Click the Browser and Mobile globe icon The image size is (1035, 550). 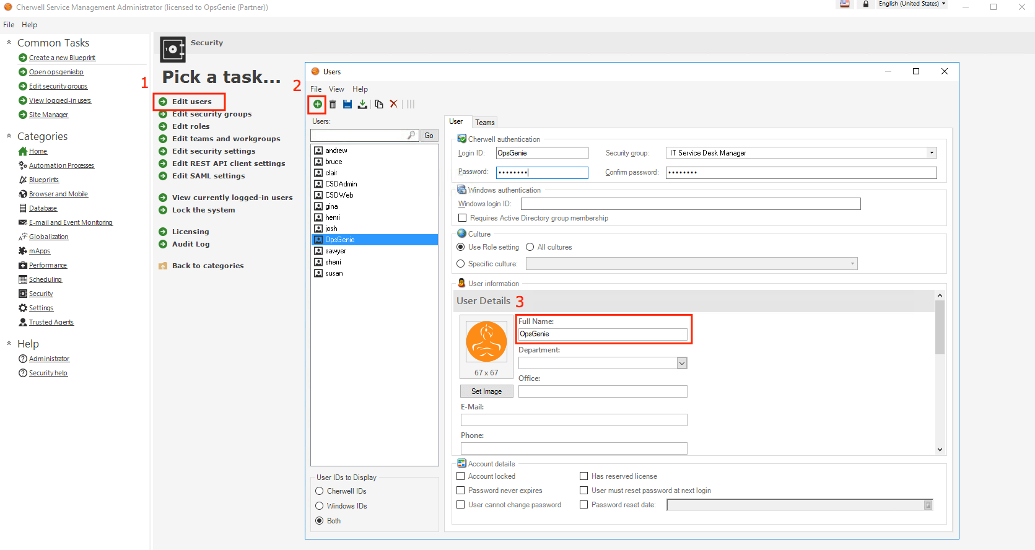23,194
